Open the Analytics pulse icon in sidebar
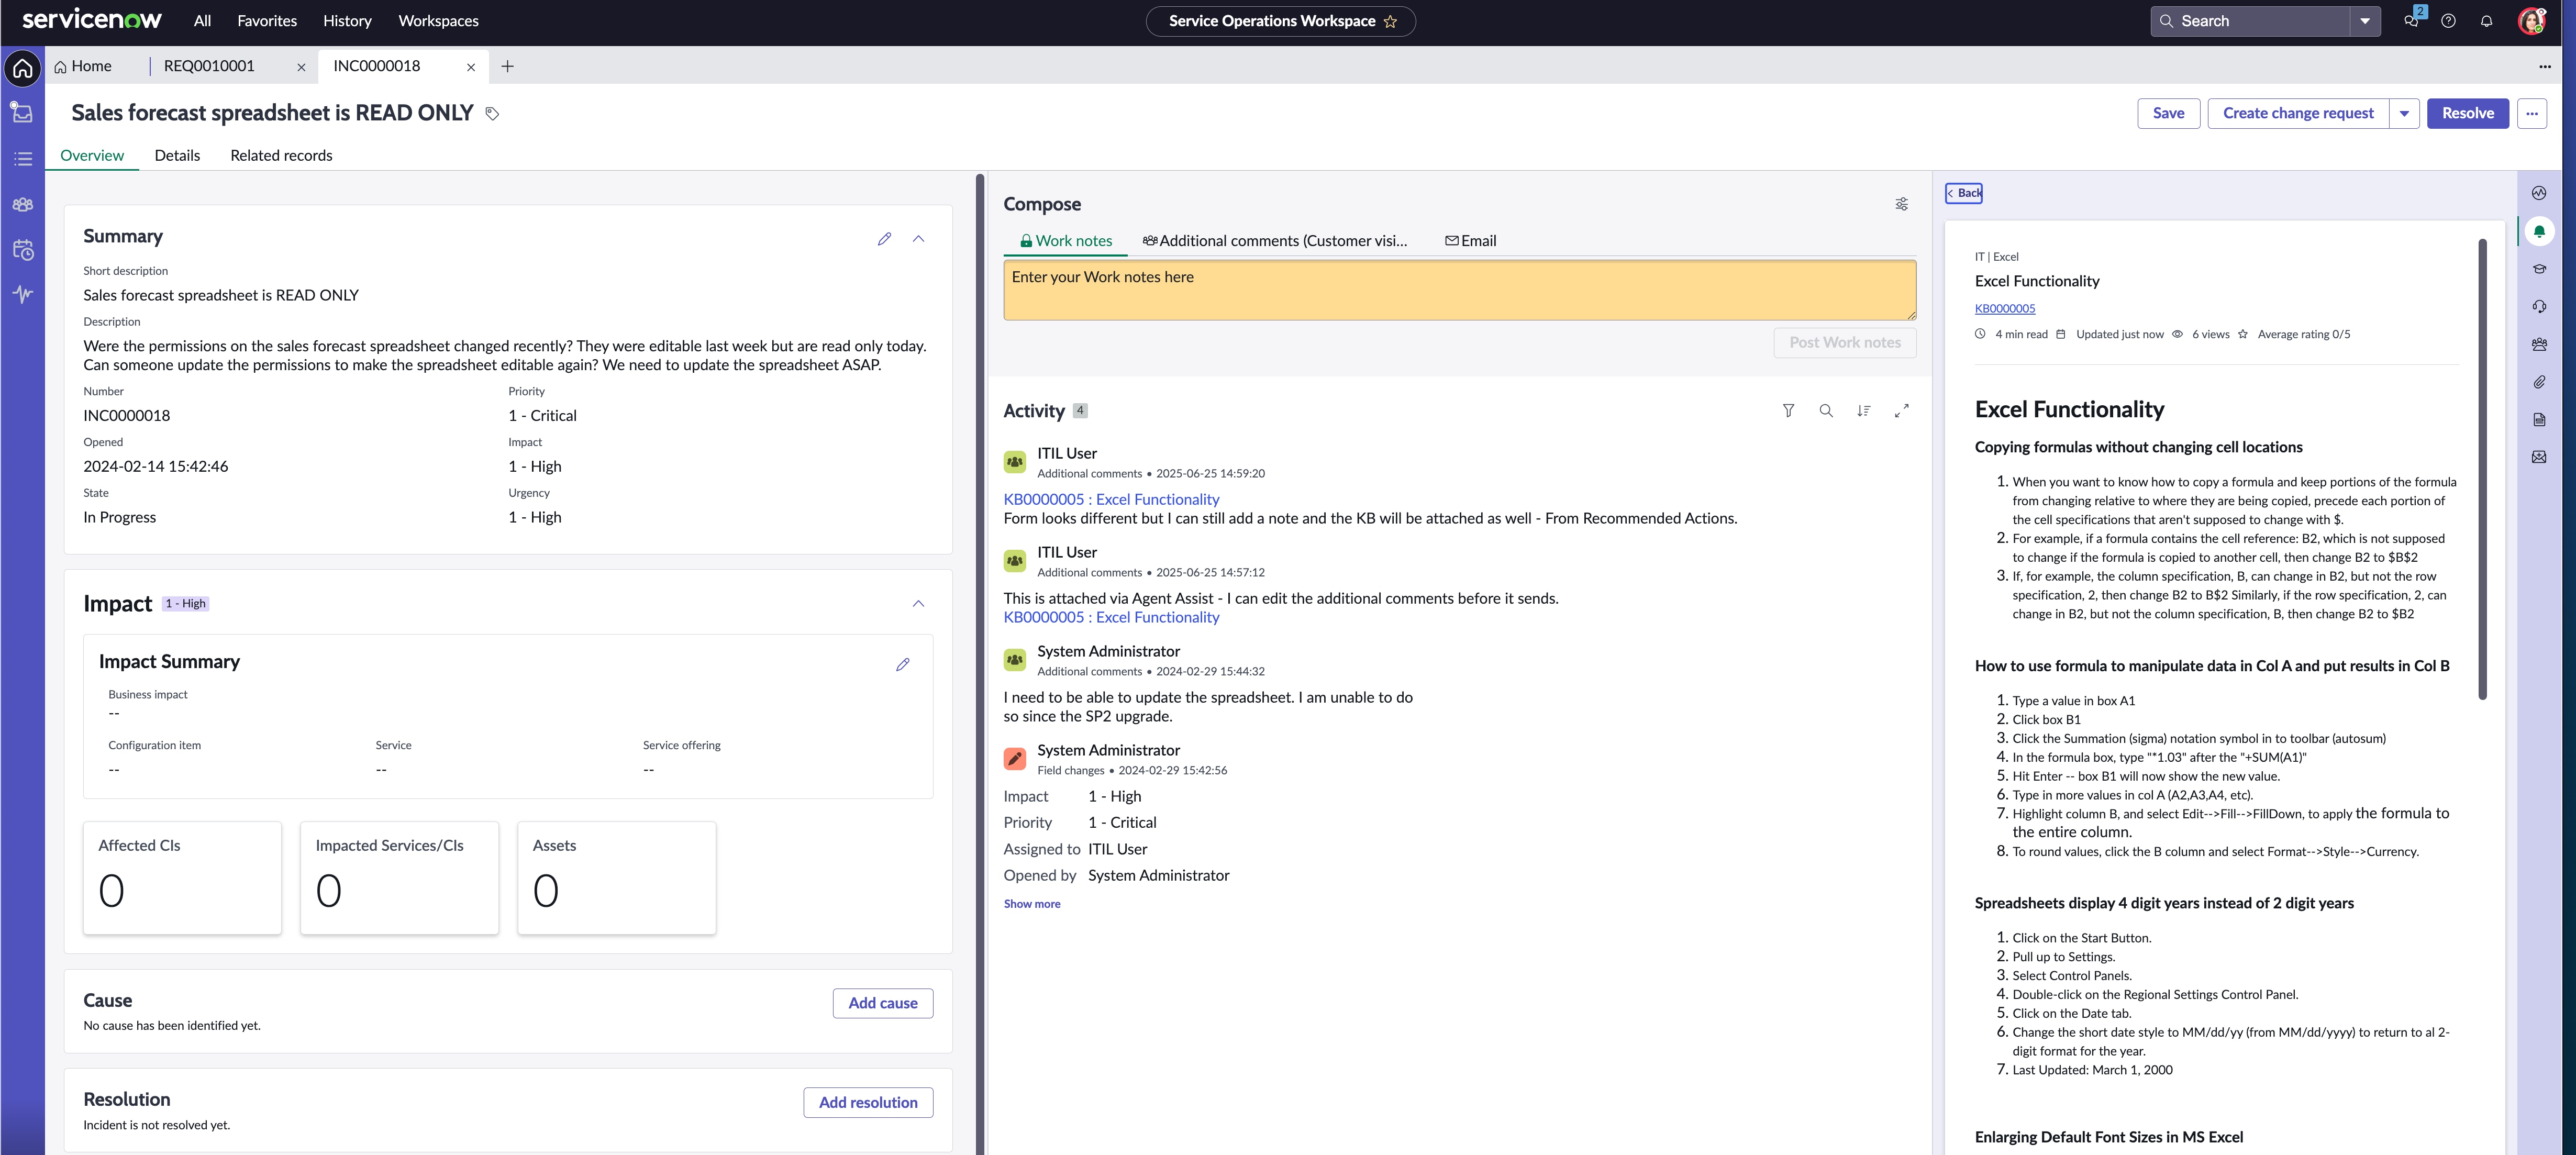 23,294
